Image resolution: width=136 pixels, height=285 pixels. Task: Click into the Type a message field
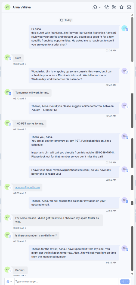coord(67,281)
